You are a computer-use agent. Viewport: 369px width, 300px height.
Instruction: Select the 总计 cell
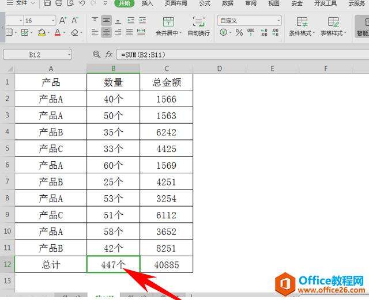click(51, 264)
